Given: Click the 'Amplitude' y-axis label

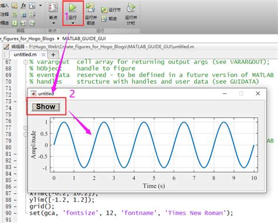Looking at the screenshot, I should click(33, 144).
